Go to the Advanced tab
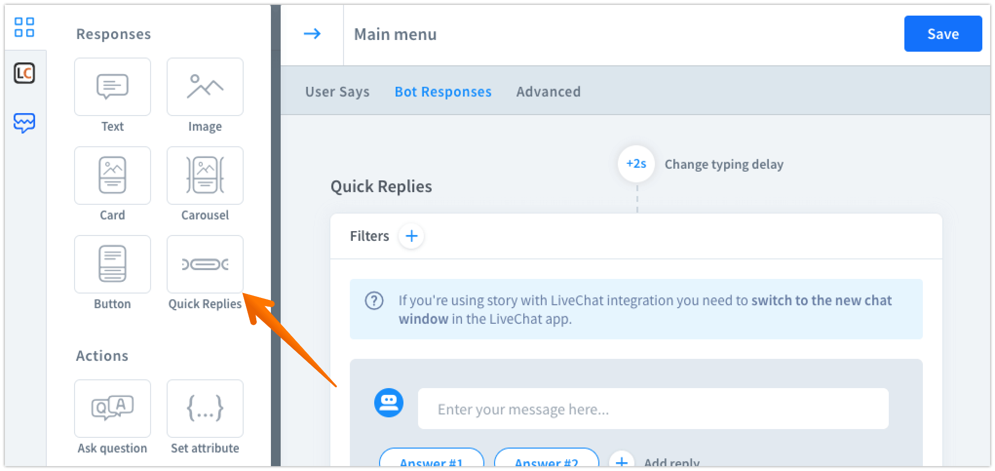Viewport: 995px width, 471px height. pyautogui.click(x=548, y=92)
